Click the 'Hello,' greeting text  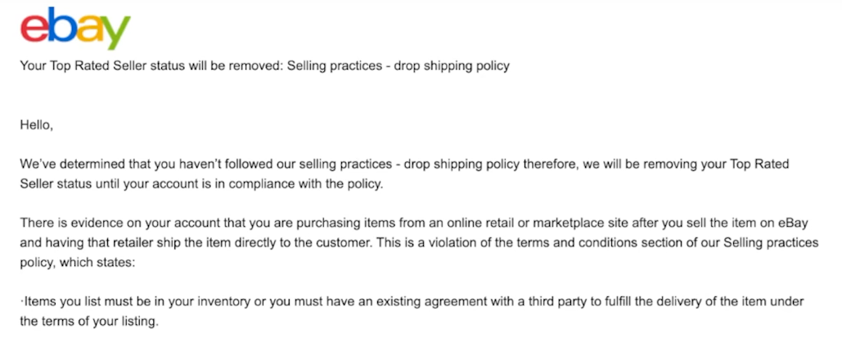tap(37, 125)
